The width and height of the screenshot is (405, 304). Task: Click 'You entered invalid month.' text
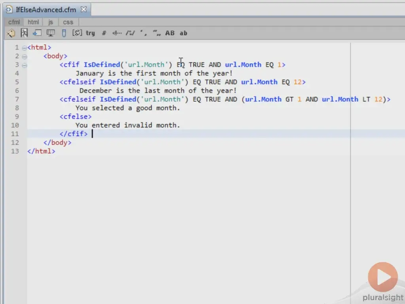click(x=128, y=125)
